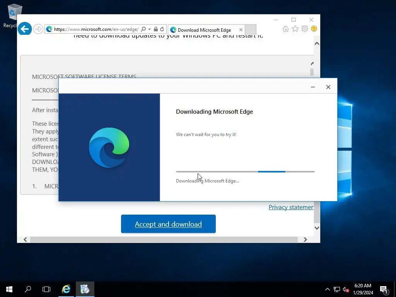Expand the address bar autocomplete dropdown

coord(150,29)
